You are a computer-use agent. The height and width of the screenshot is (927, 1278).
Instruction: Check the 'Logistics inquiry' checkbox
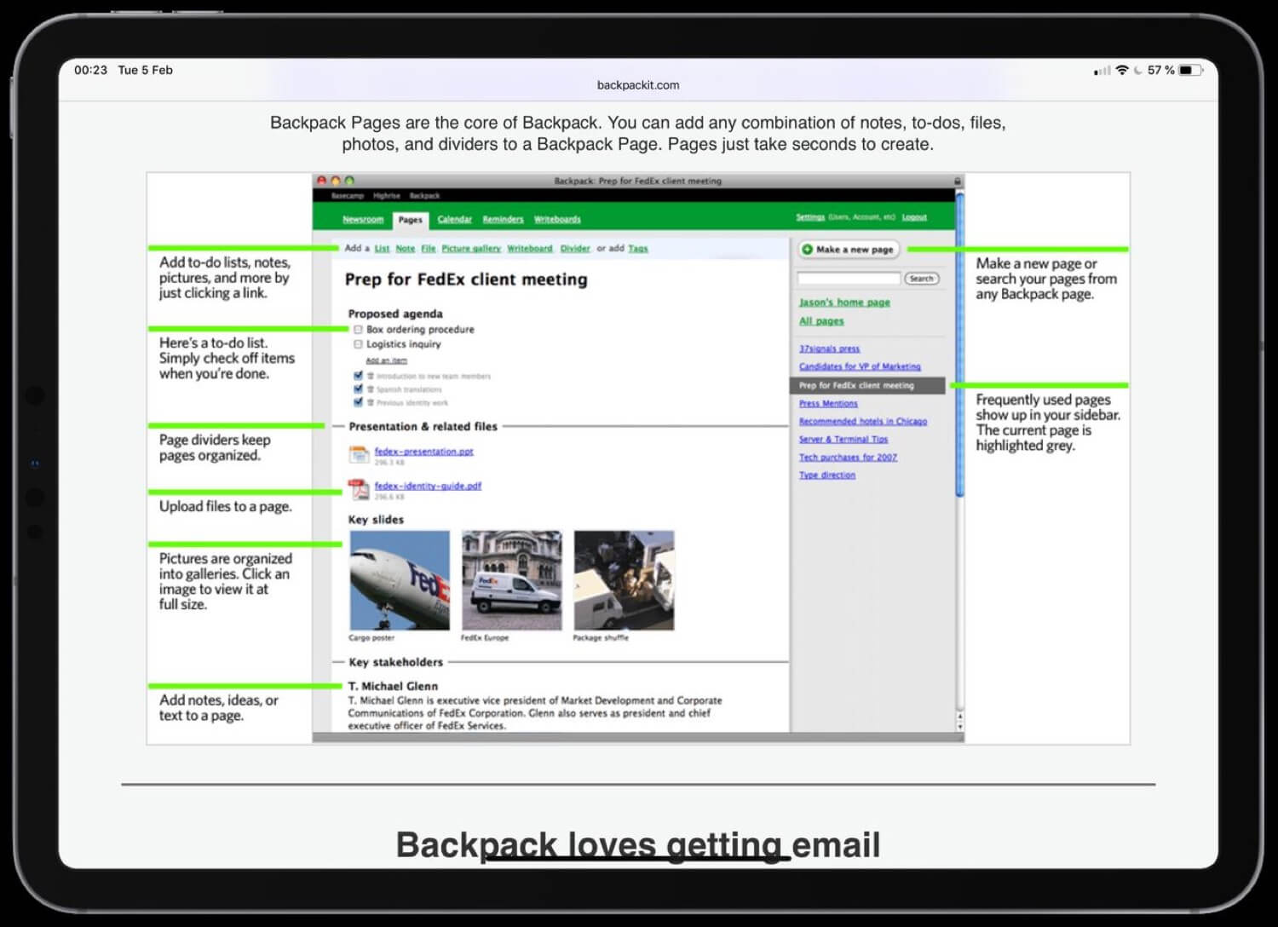click(358, 344)
